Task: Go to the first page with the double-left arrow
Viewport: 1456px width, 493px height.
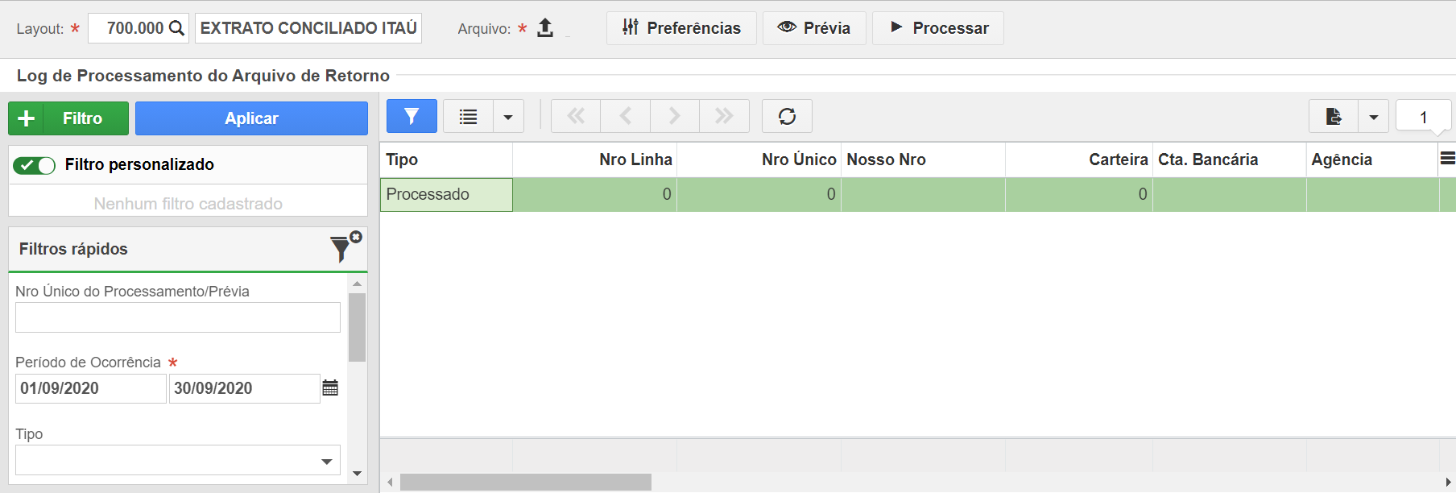Action: point(576,116)
